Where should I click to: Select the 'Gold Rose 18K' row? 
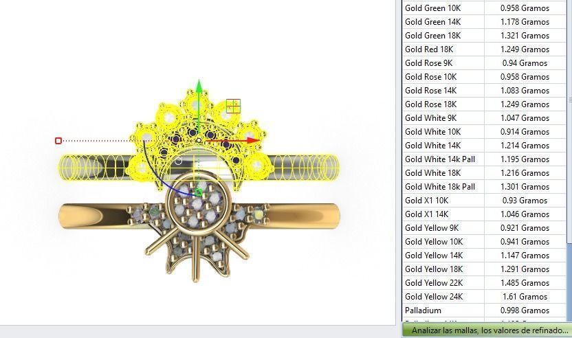click(x=484, y=104)
